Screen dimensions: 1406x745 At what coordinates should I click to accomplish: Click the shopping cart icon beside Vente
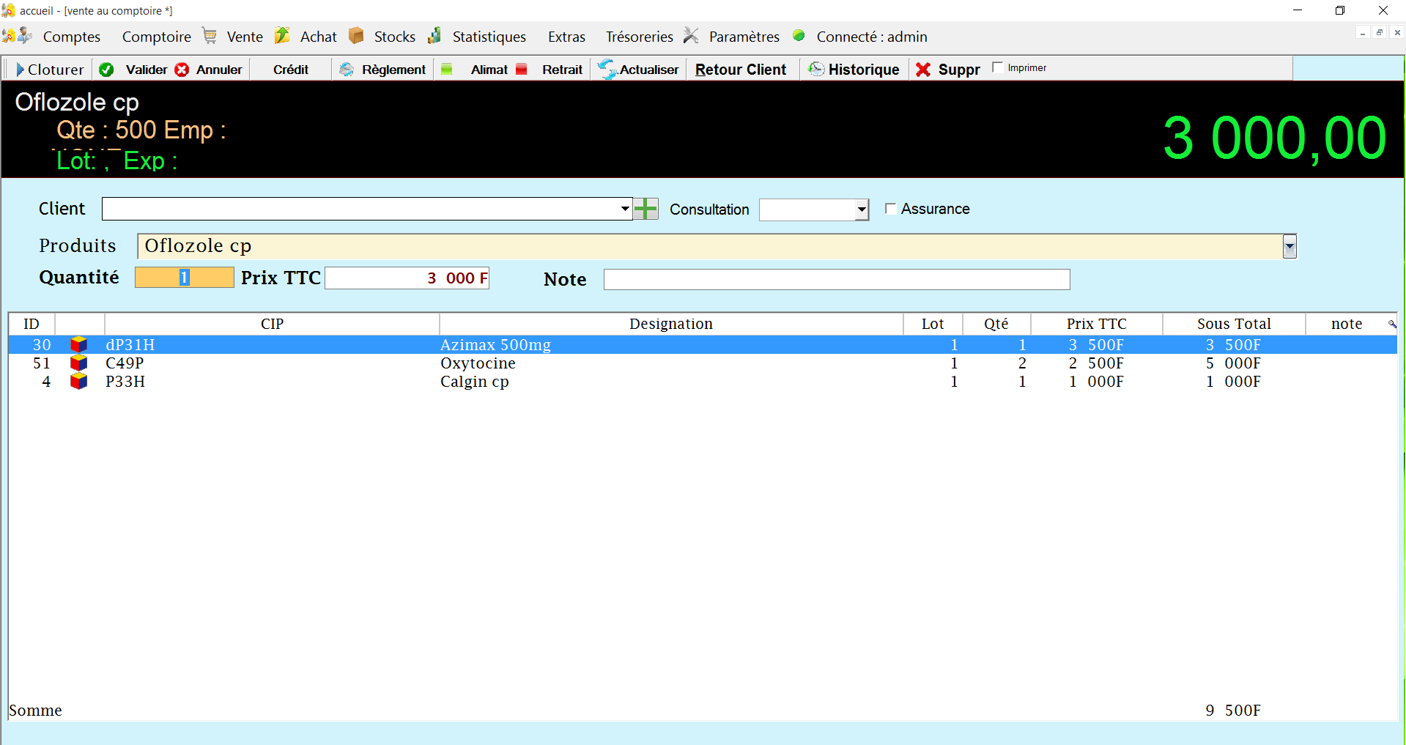pos(210,36)
